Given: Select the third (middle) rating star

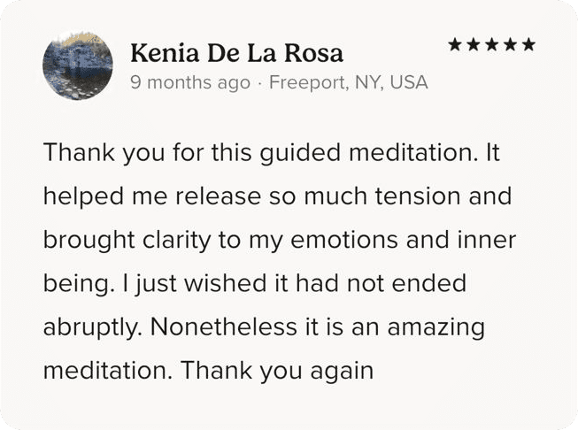Looking at the screenshot, I should 492,44.
